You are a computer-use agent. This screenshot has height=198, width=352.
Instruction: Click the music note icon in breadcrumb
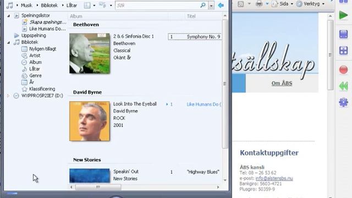(x=10, y=5)
